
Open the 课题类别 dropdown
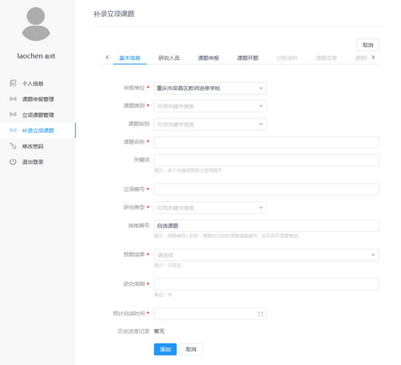coord(210,106)
